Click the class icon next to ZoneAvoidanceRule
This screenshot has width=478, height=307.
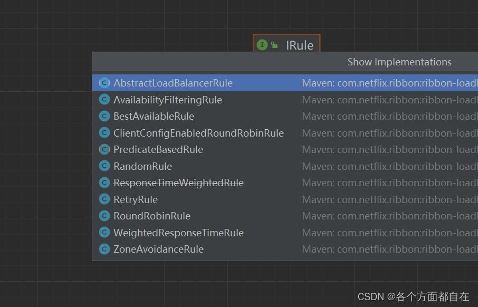pos(104,249)
